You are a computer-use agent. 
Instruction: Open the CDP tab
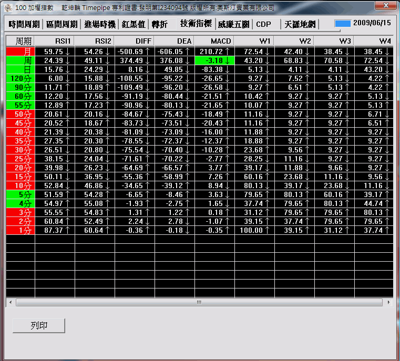click(x=263, y=24)
